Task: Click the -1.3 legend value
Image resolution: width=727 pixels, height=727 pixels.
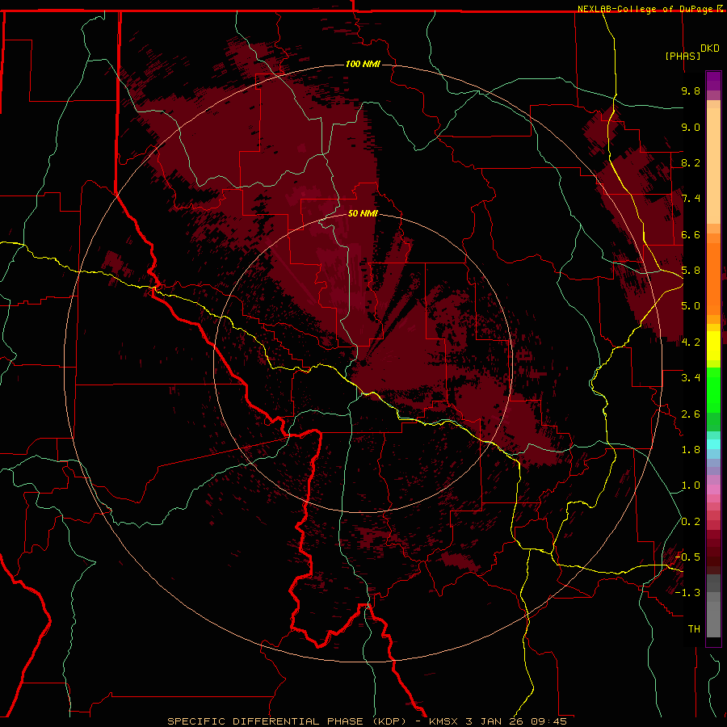Action: [687, 593]
